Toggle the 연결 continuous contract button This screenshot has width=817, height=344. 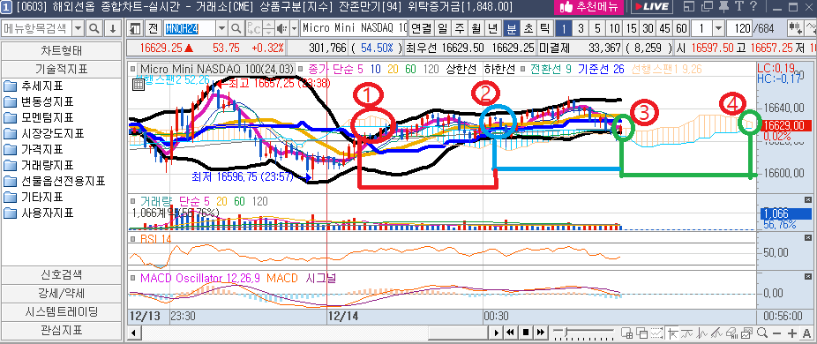click(422, 28)
